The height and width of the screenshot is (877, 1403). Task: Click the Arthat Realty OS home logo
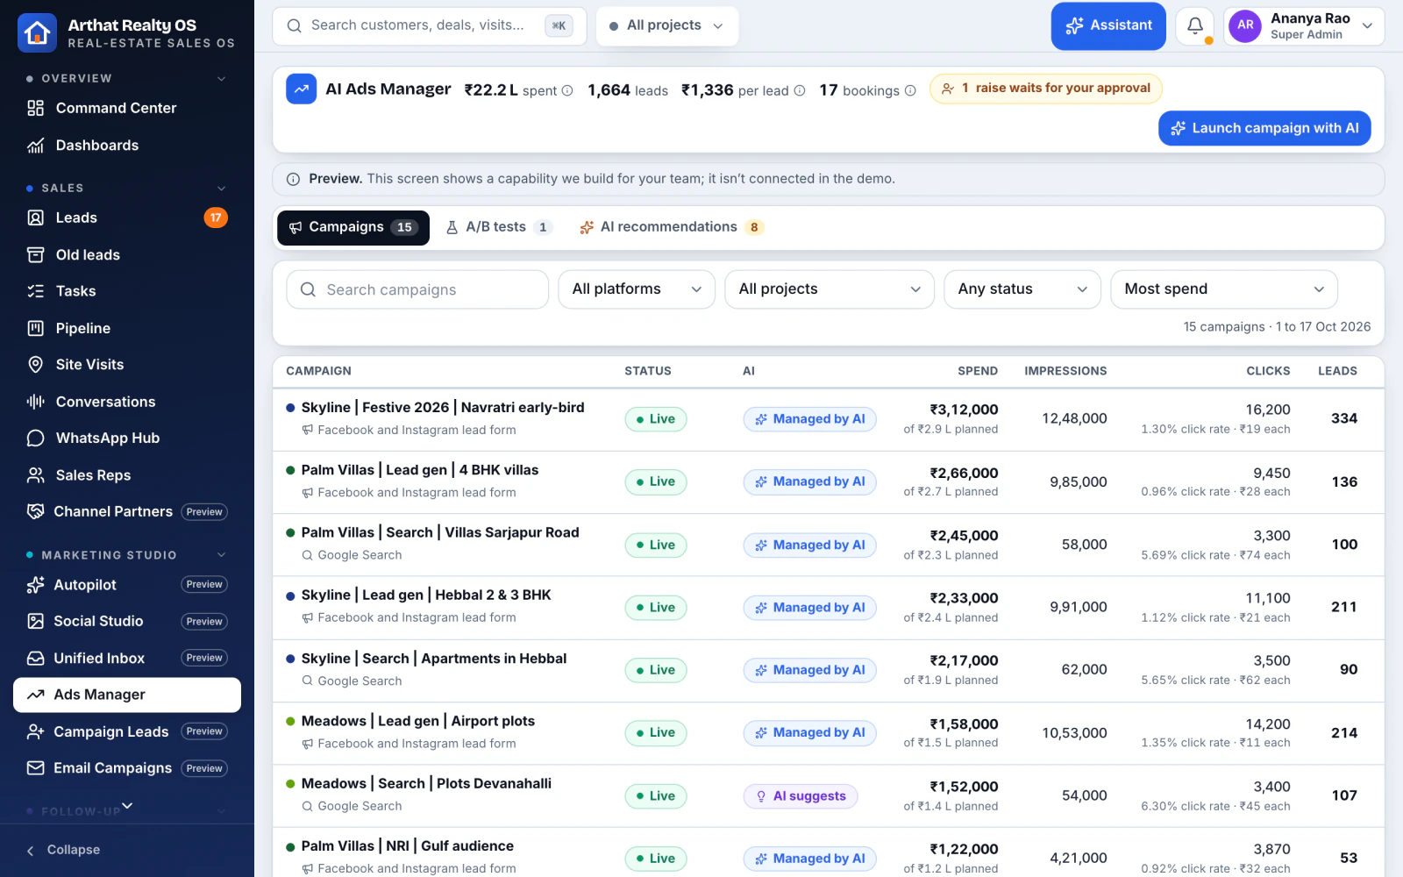[x=37, y=33]
